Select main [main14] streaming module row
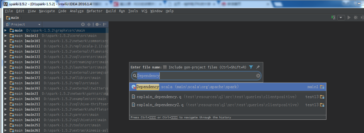 tap(56, 62)
